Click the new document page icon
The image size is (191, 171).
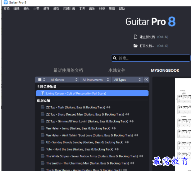pyautogui.click(x=135, y=37)
